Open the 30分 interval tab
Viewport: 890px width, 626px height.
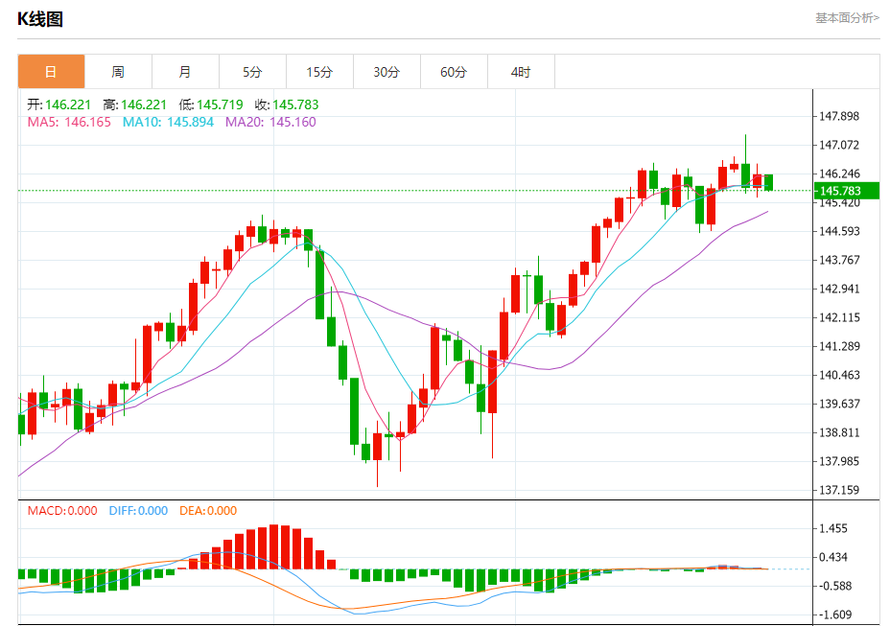(386, 72)
